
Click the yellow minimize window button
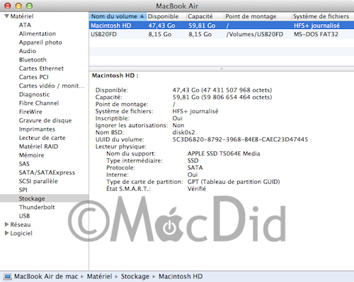(x=18, y=6)
